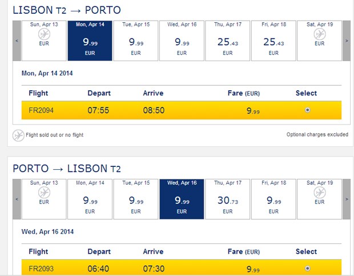Screen dimensions: 354x276
Task: Show earlier dates for Lisbon to Porto
Action: 17,41
